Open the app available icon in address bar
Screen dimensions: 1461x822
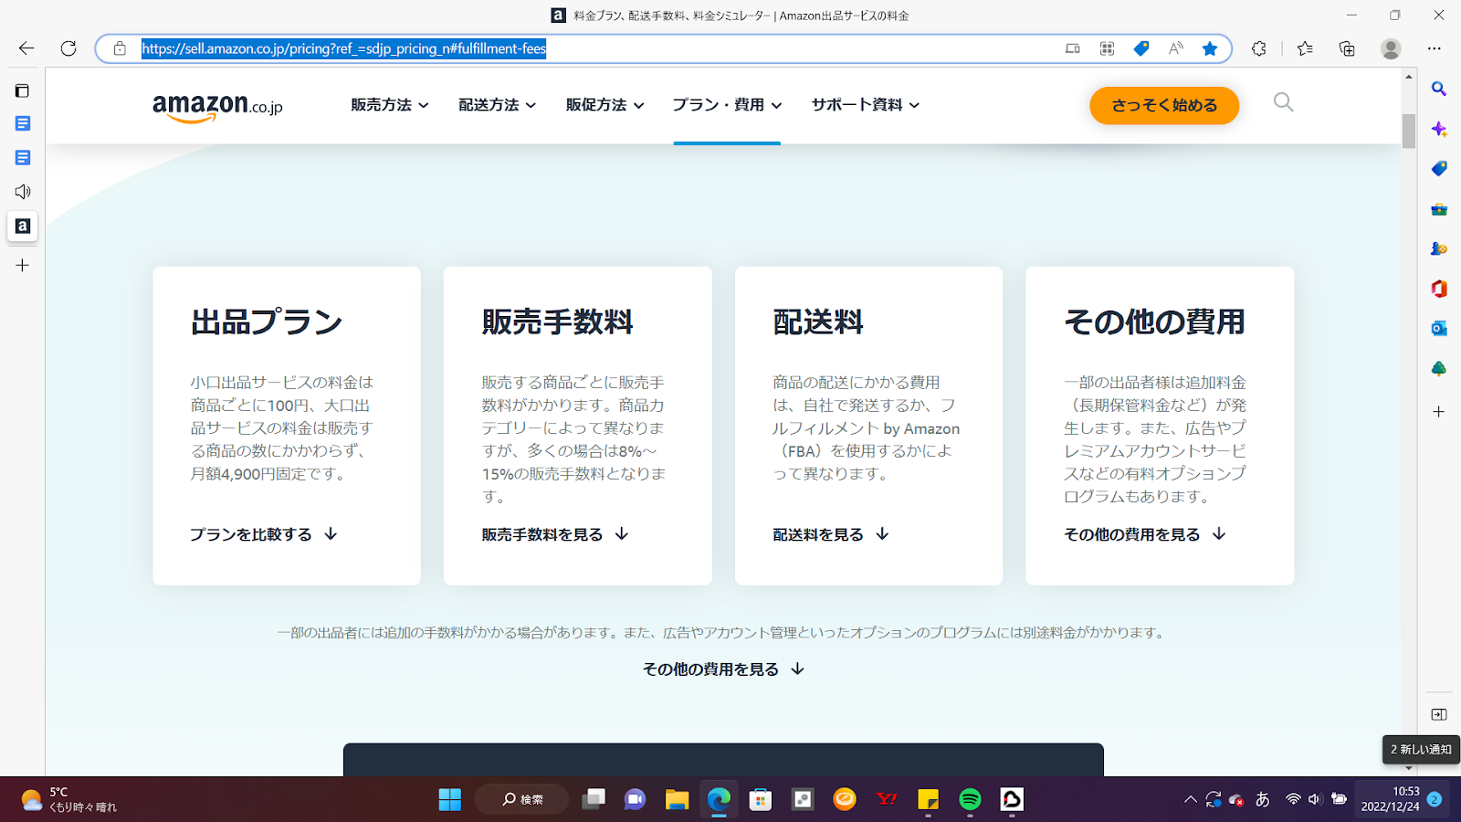(x=1073, y=48)
